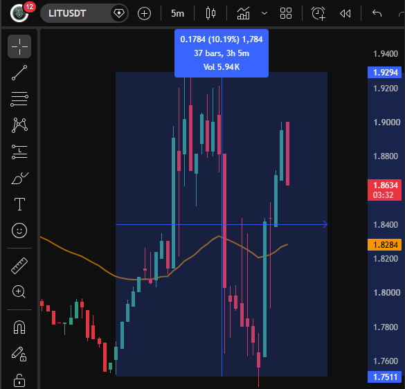This screenshot has height=389, width=405.
Task: Open the Fibonacci retracement tools
Action: click(x=19, y=99)
